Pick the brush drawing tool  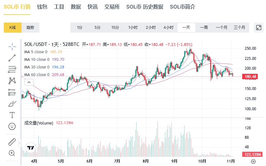click(x=12, y=104)
